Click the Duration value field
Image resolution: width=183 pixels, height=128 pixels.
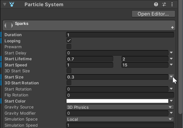point(120,35)
